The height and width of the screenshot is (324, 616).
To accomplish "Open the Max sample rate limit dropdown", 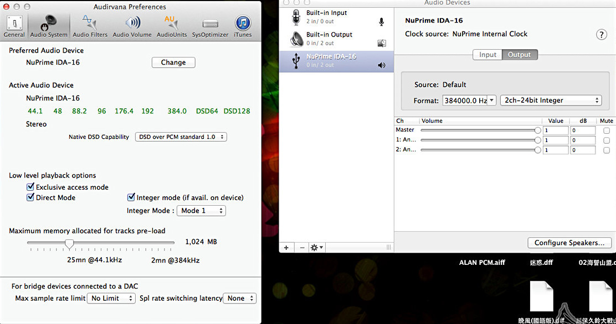I will (x=111, y=298).
